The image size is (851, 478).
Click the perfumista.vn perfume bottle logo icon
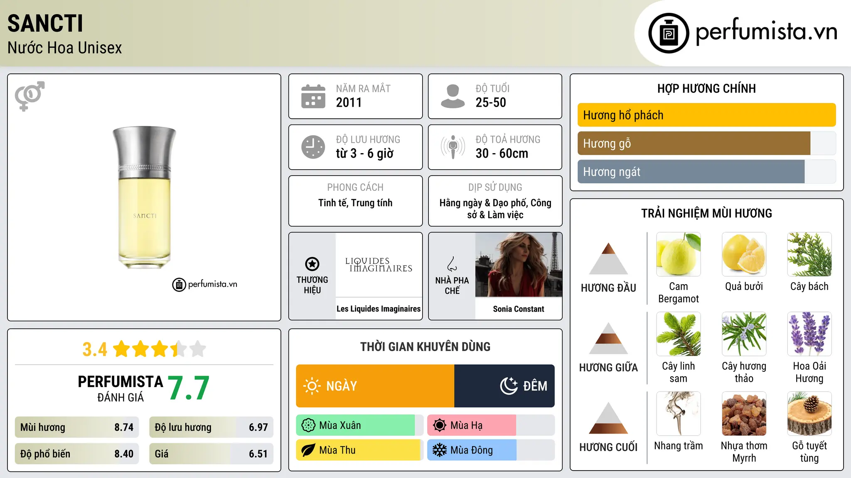[x=669, y=33]
